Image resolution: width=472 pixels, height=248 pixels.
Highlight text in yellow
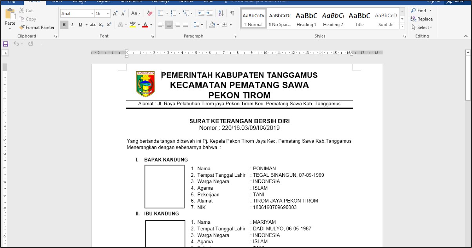[133, 25]
